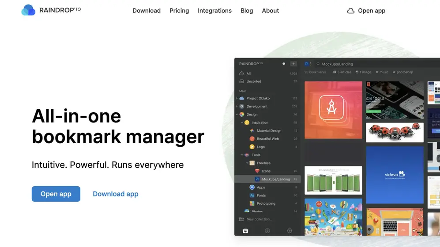Image resolution: width=440 pixels, height=247 pixels.
Task: Click the Unsorted inbox icon
Action: (x=241, y=81)
